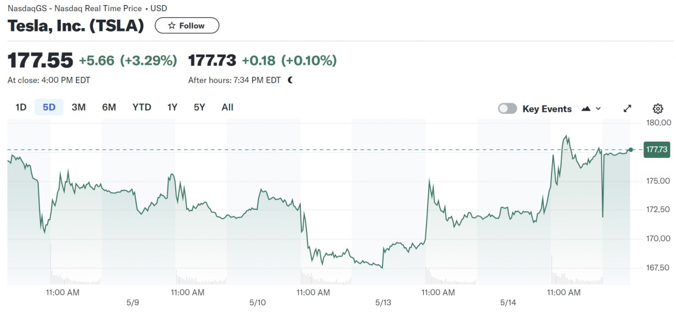Select the 5D time range
This screenshot has width=676, height=312.
click(49, 107)
